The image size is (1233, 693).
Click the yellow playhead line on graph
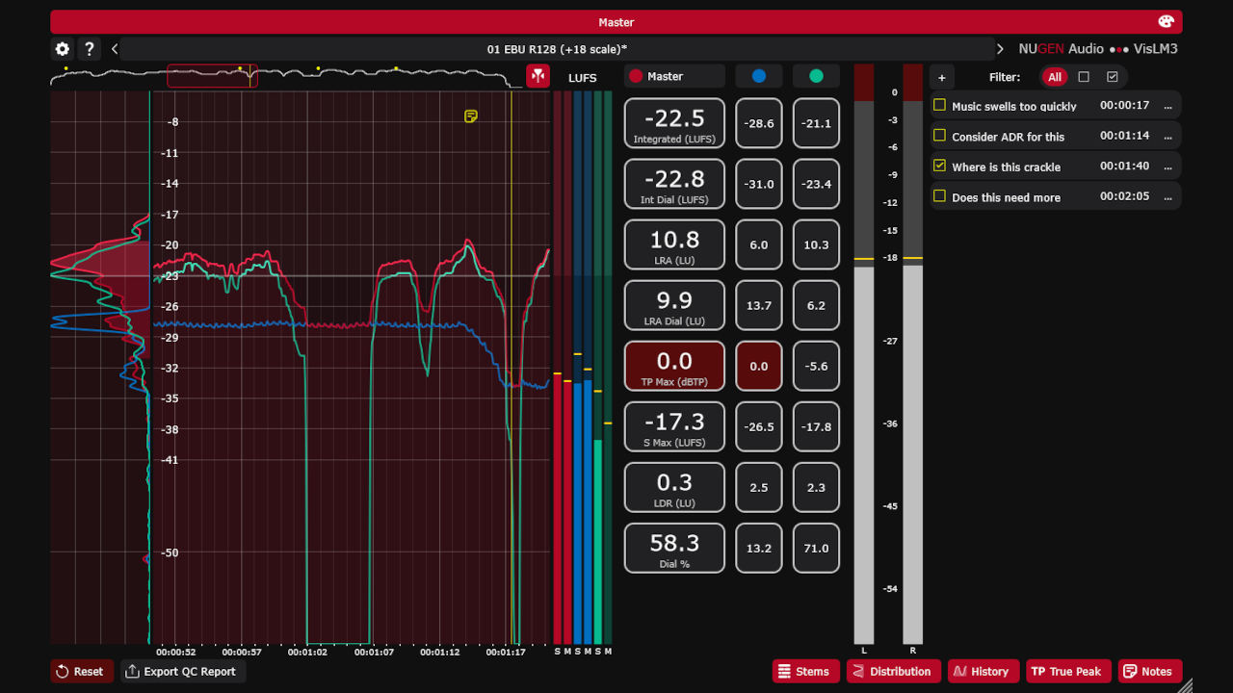512,366
